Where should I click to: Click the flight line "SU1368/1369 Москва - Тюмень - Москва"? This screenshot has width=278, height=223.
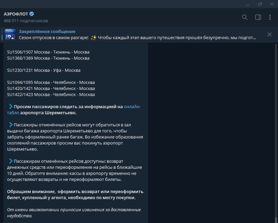(x=48, y=58)
